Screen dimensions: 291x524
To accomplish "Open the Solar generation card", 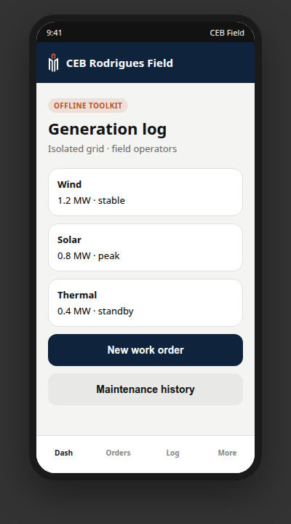I will point(145,247).
